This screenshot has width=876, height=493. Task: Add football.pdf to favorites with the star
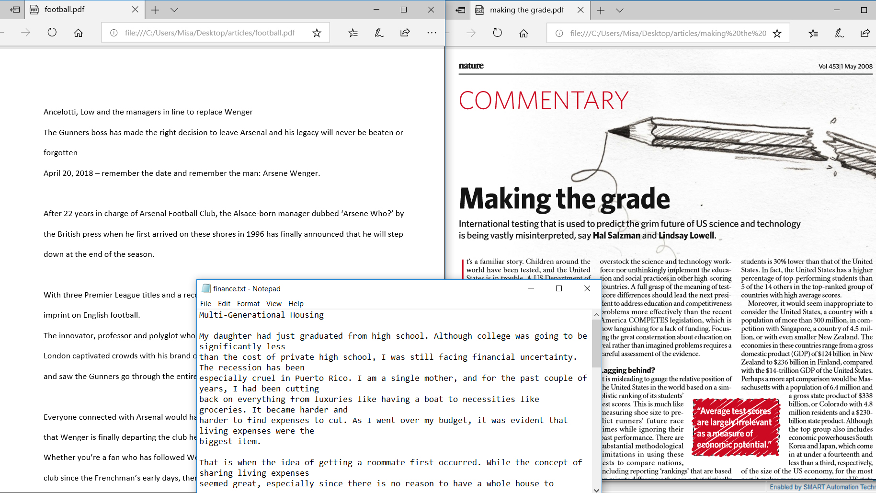click(x=317, y=33)
